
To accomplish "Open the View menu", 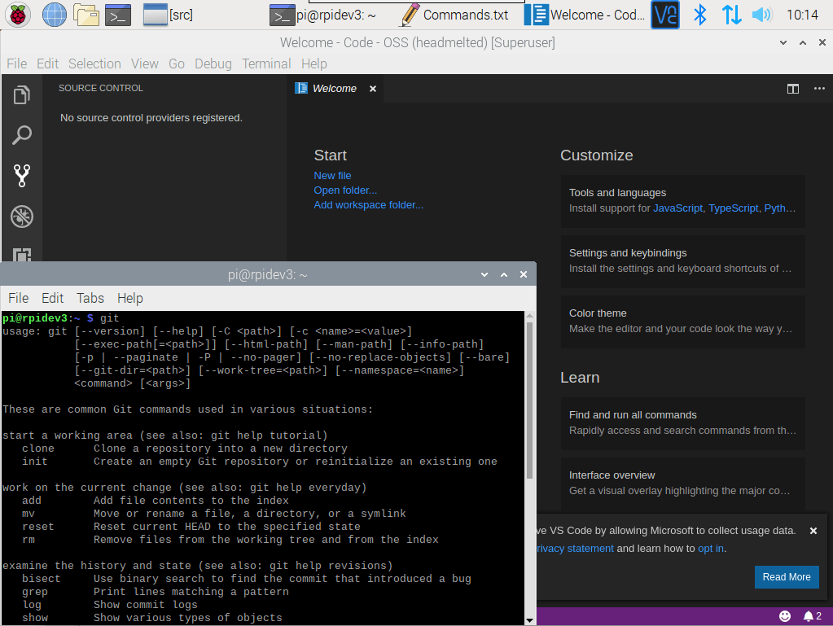I will click(144, 63).
